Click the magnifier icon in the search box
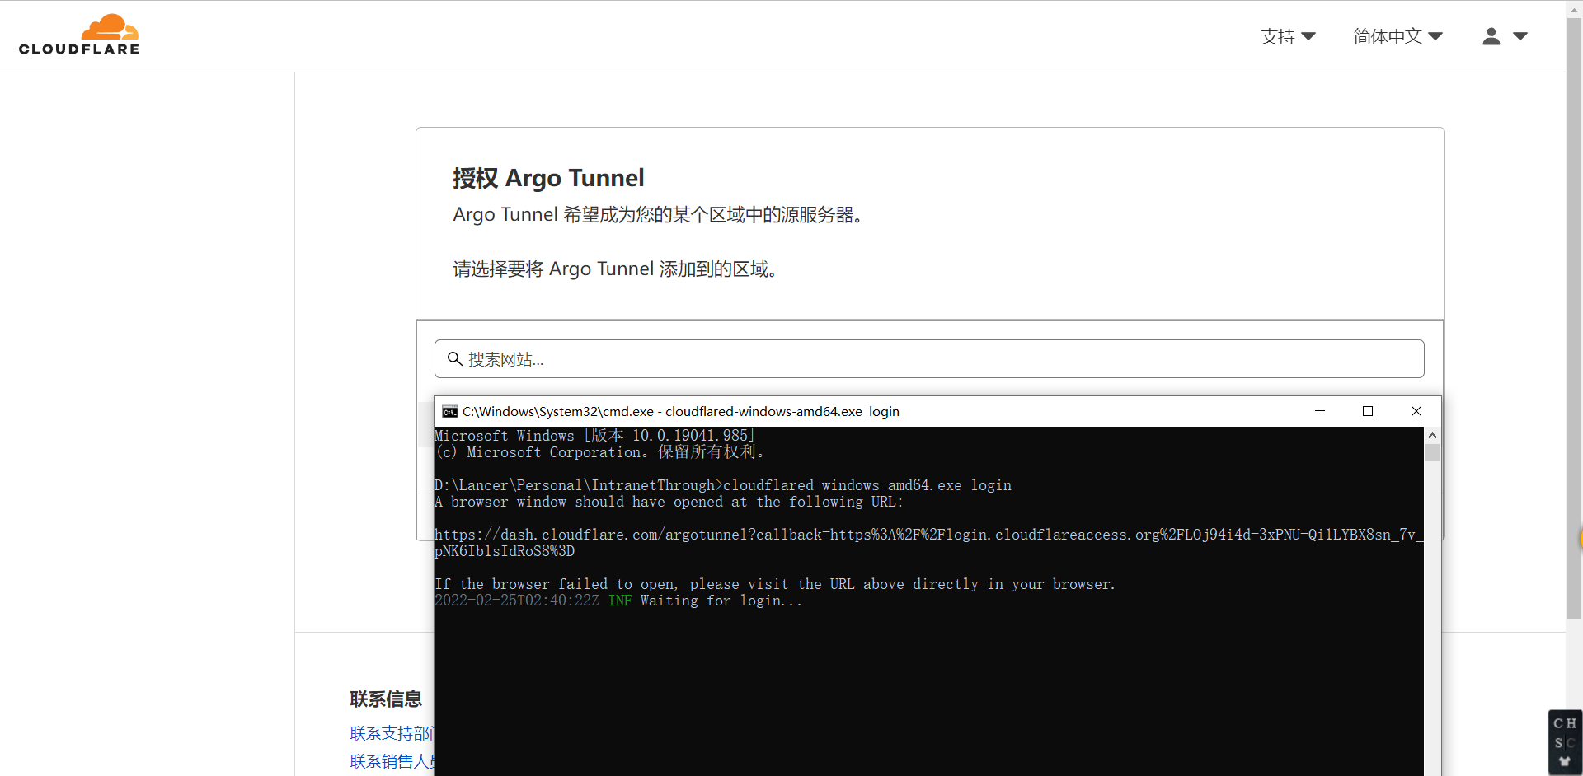The image size is (1583, 776). click(x=454, y=359)
